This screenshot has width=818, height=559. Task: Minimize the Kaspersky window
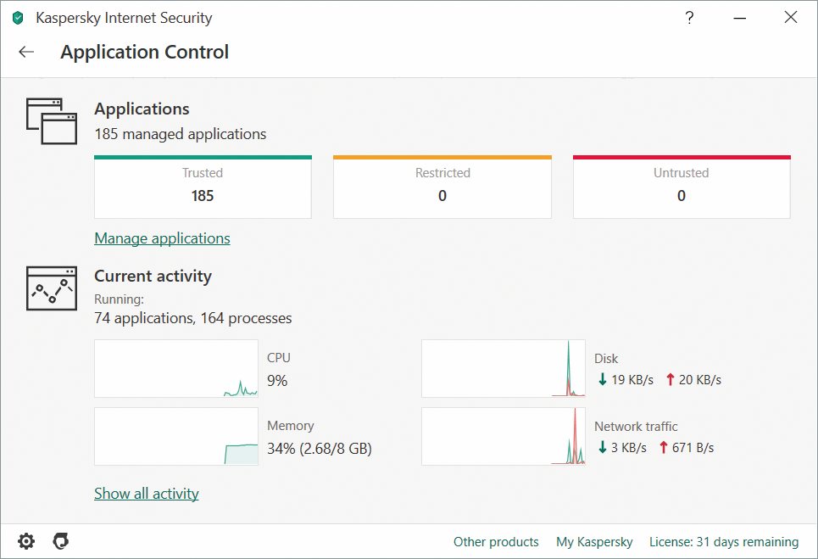pyautogui.click(x=739, y=19)
